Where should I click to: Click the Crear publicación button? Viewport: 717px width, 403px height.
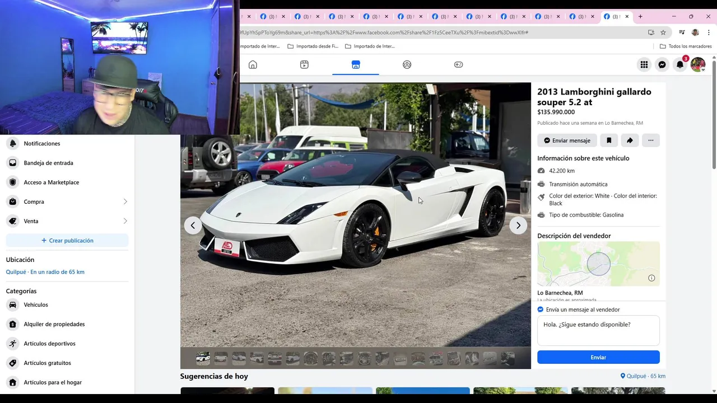click(67, 241)
